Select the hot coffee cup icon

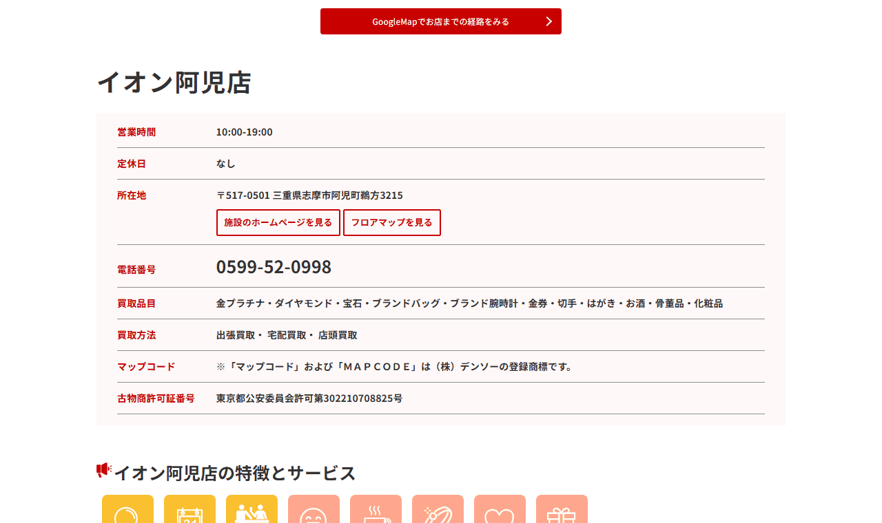[376, 509]
